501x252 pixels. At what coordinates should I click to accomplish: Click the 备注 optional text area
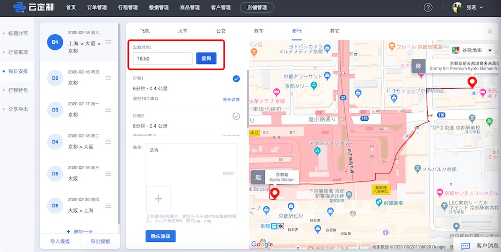[192, 162]
